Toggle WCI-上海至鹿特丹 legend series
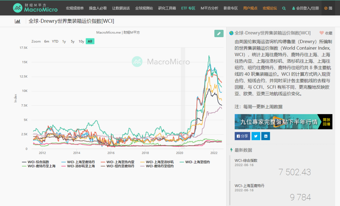Viewport: 340px width, 206px height. [x=78, y=162]
